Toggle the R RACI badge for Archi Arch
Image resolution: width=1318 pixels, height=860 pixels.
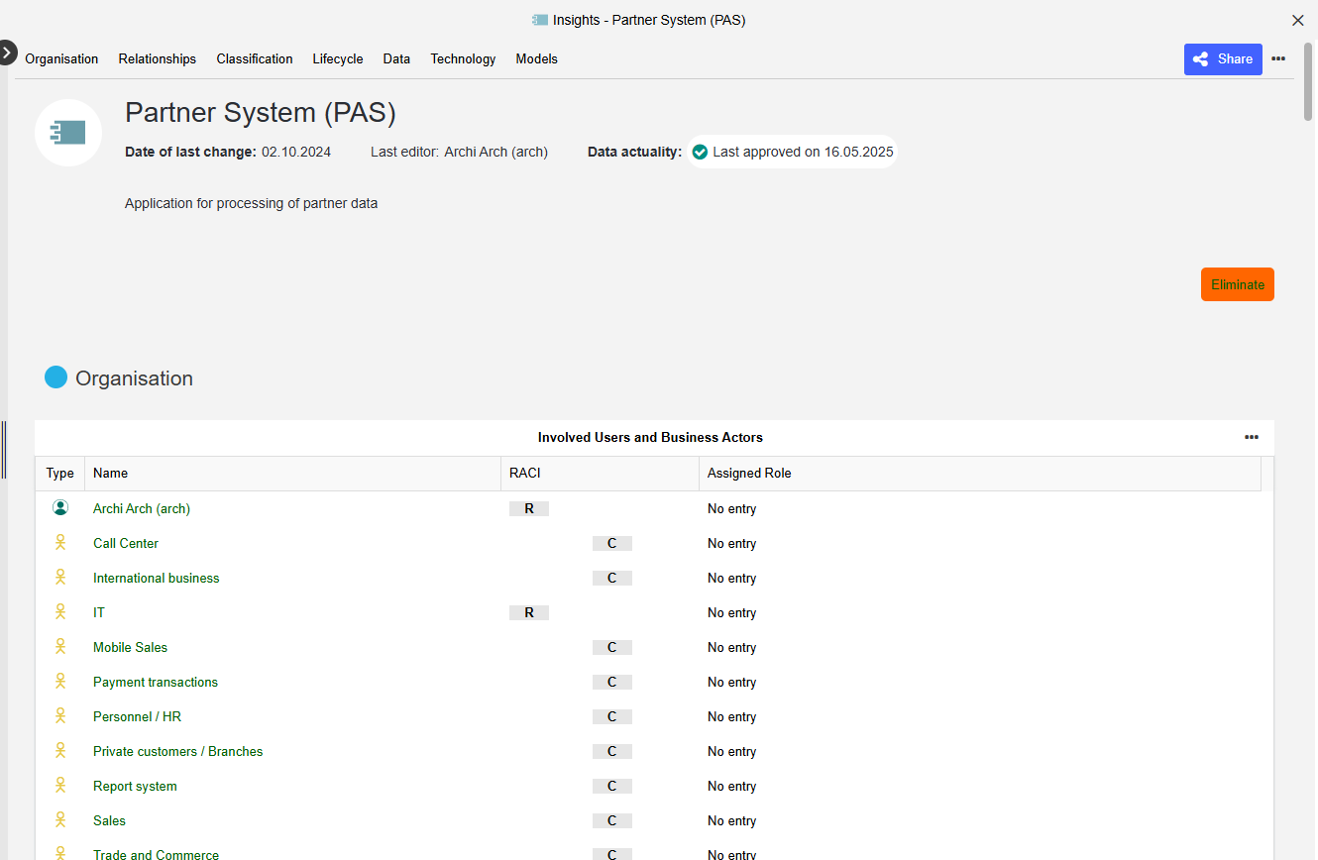click(x=528, y=507)
